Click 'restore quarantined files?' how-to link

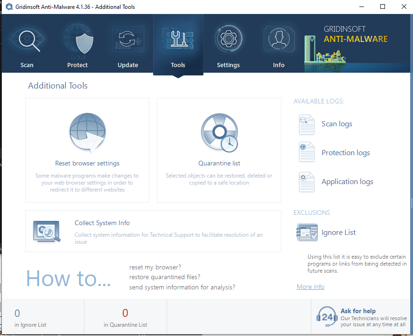[x=165, y=277]
